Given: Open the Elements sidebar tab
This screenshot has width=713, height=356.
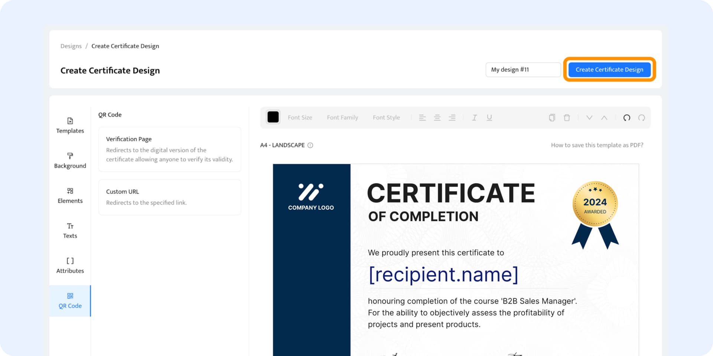Looking at the screenshot, I should click(70, 195).
